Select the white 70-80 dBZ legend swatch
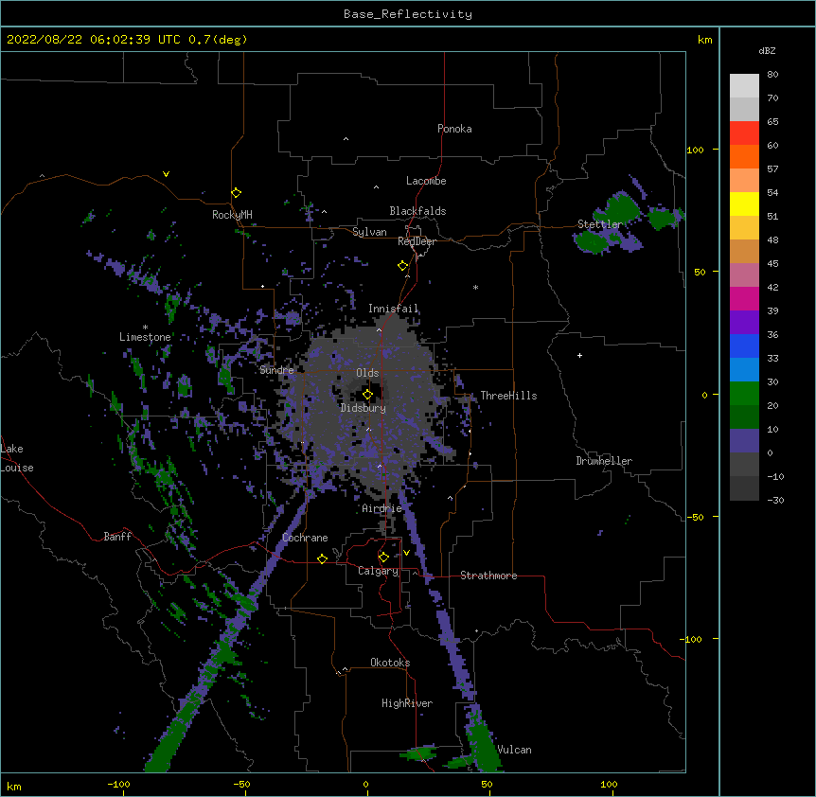 [x=744, y=86]
